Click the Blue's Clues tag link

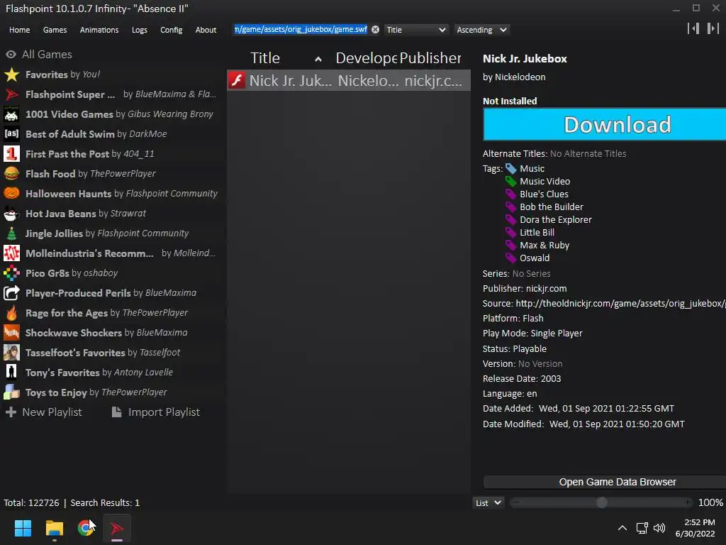[x=544, y=194]
